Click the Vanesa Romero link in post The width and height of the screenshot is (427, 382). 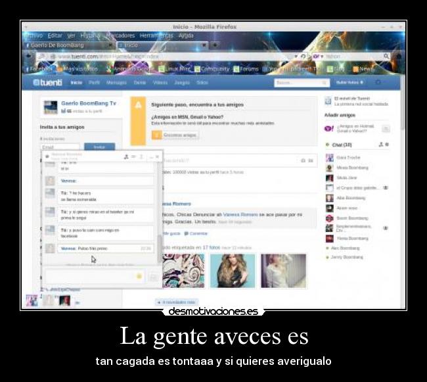coord(240,215)
